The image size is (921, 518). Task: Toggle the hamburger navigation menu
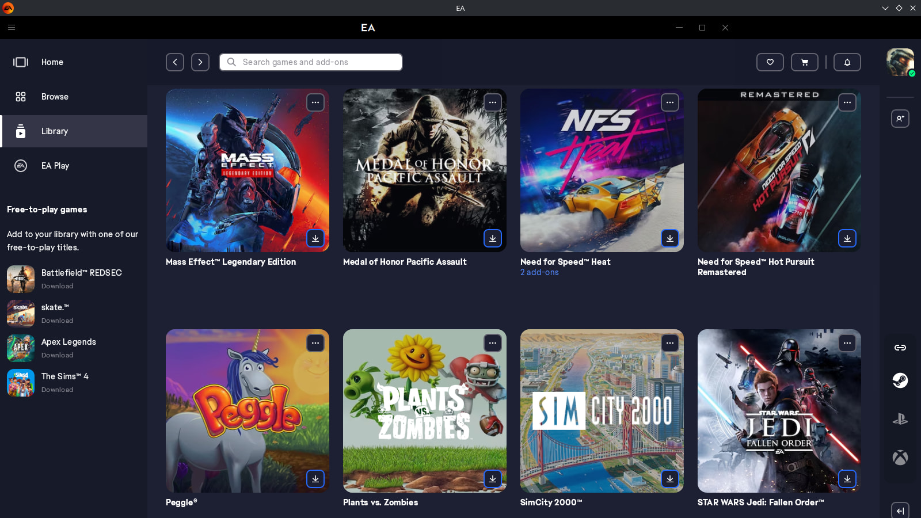(12, 27)
